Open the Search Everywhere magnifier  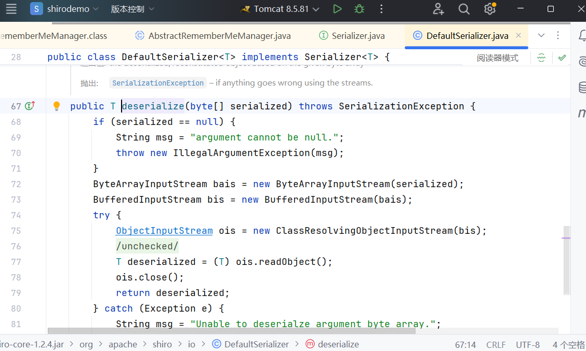(x=464, y=9)
